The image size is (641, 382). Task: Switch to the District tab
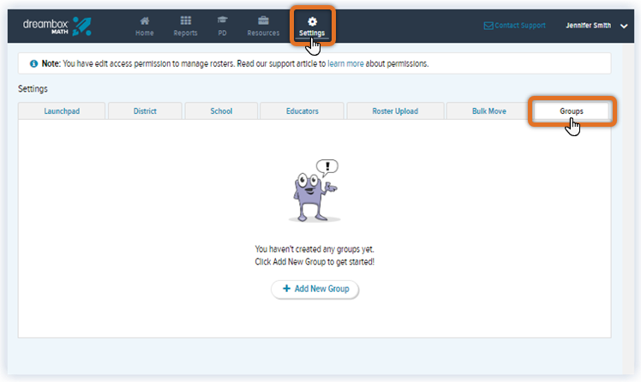(145, 111)
